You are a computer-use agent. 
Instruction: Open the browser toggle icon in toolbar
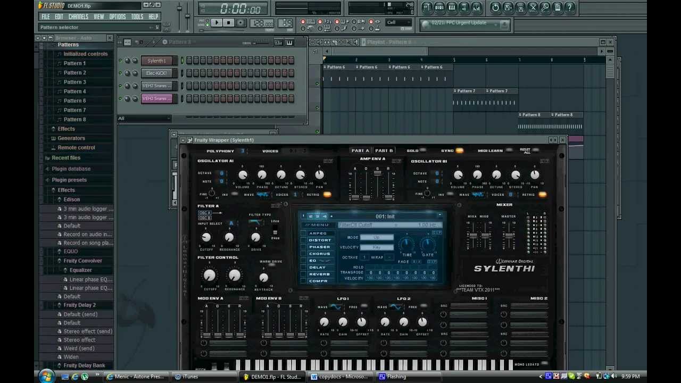(x=464, y=7)
